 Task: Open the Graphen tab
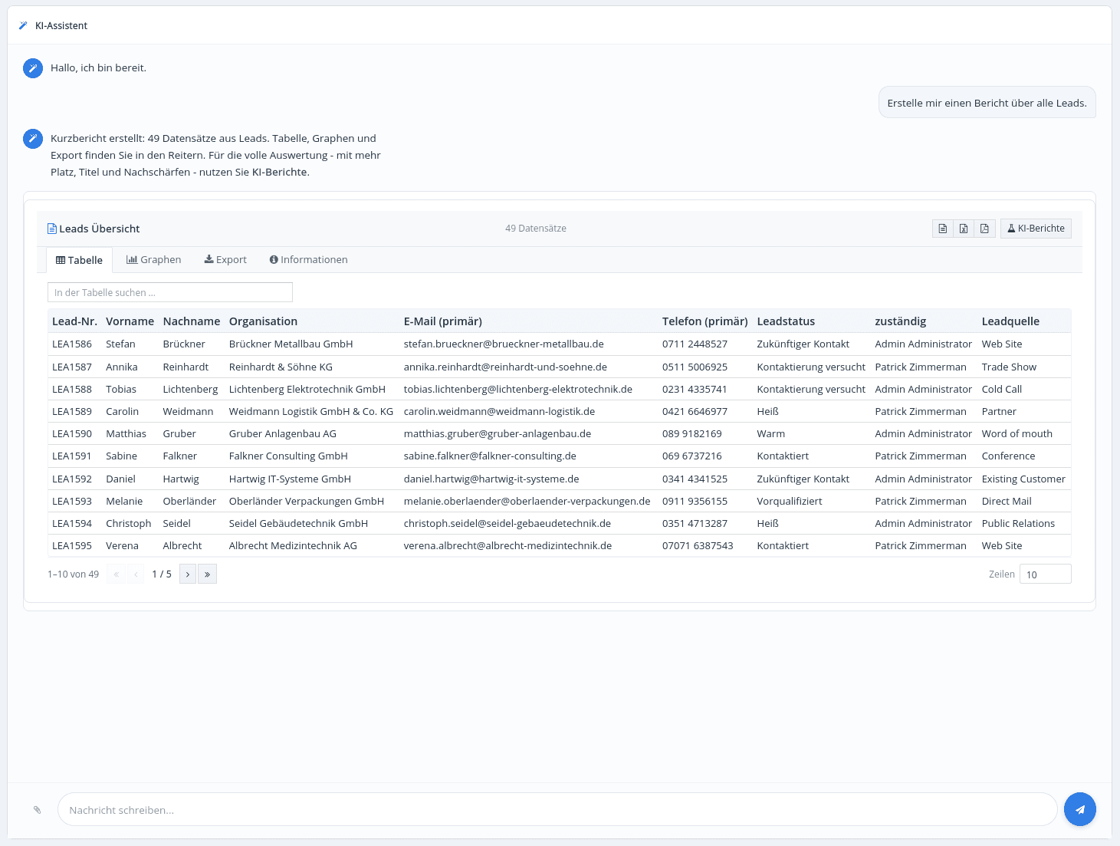[x=154, y=260]
